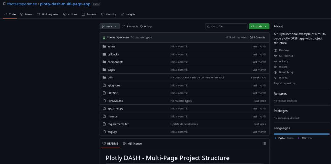
Task: Switch to the Issues tab
Action: pos(27,14)
